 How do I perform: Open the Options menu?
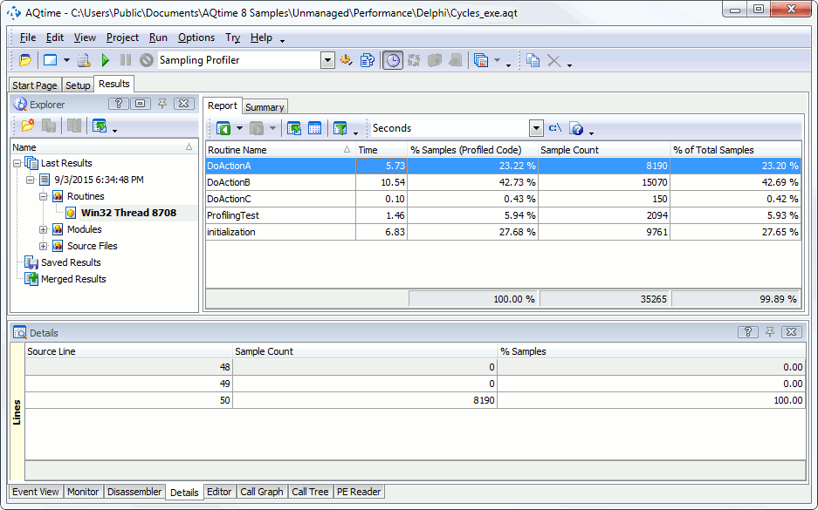click(196, 37)
